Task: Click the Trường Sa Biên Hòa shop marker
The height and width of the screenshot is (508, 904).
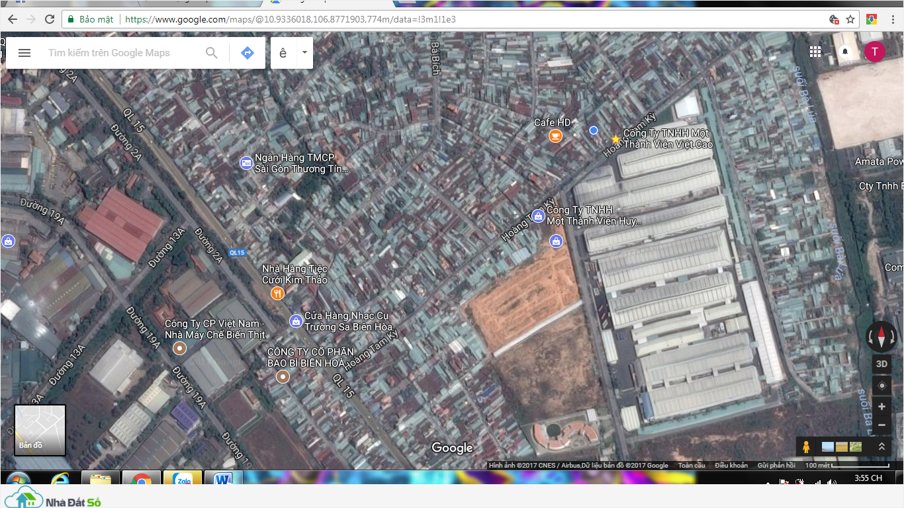Action: click(296, 321)
